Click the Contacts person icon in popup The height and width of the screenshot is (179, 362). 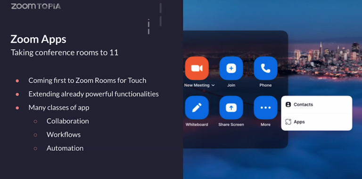pos(288,104)
